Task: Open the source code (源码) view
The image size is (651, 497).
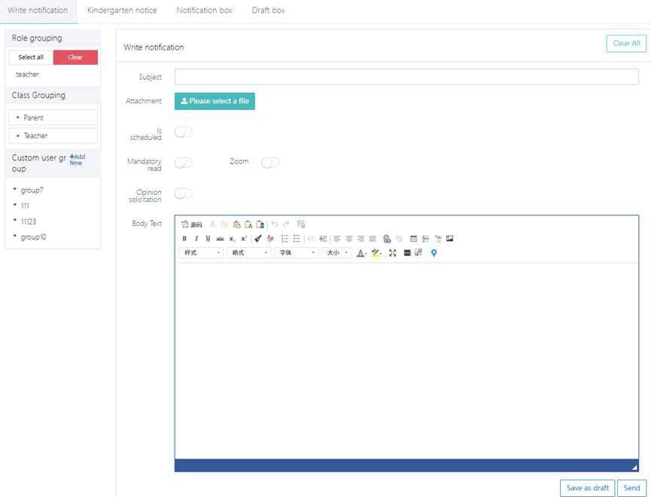Action: 192,224
